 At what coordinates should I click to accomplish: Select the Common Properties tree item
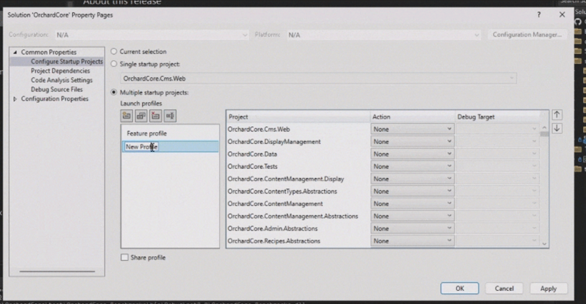coord(49,52)
